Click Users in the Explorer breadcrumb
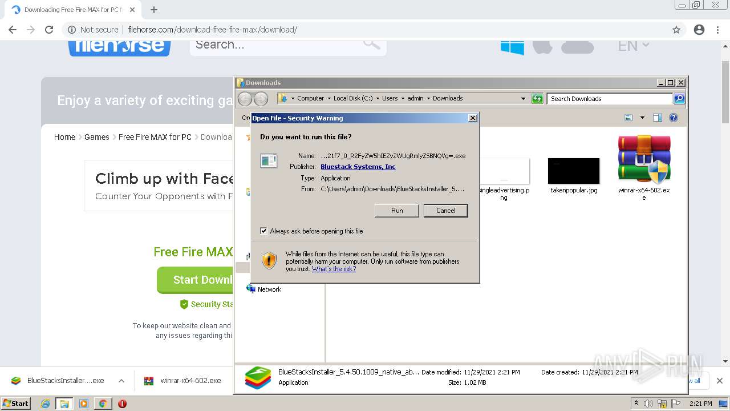The height and width of the screenshot is (411, 730). click(390, 98)
